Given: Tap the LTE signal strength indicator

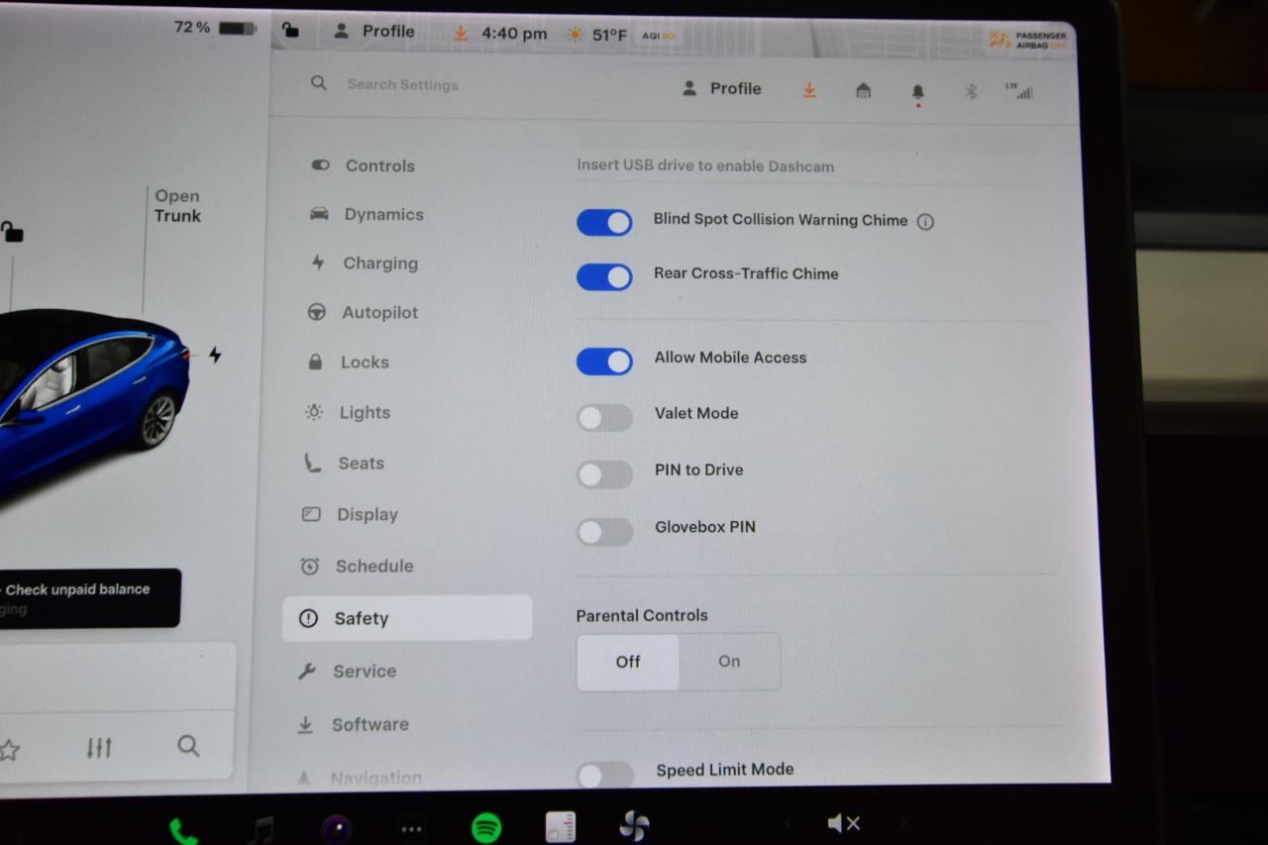Looking at the screenshot, I should (x=1020, y=91).
